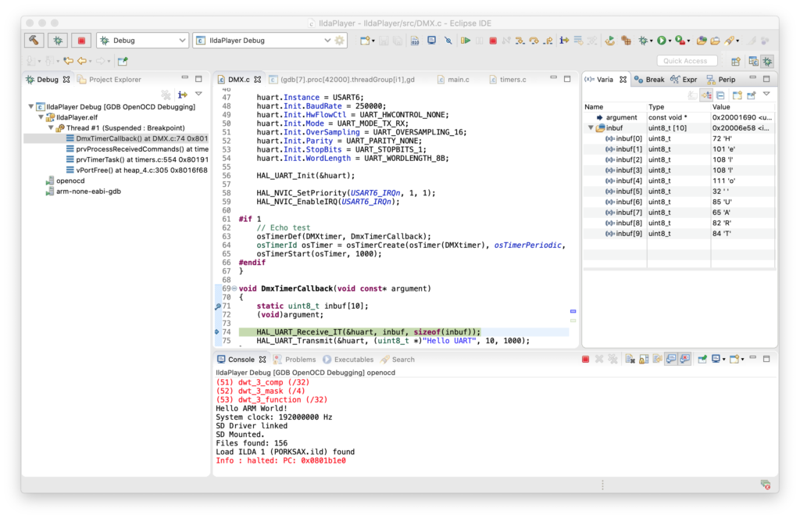Switch to the Debug perspective icon
800x519 pixels.
[767, 61]
